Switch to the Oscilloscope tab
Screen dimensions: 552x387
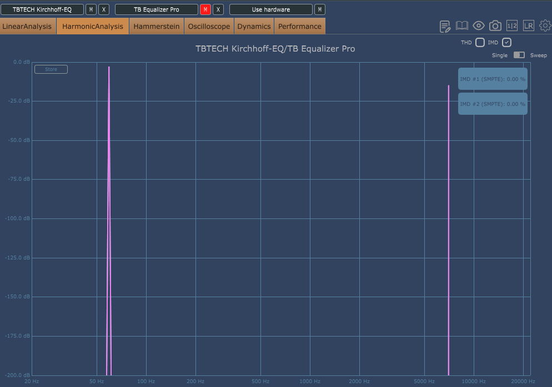[209, 26]
